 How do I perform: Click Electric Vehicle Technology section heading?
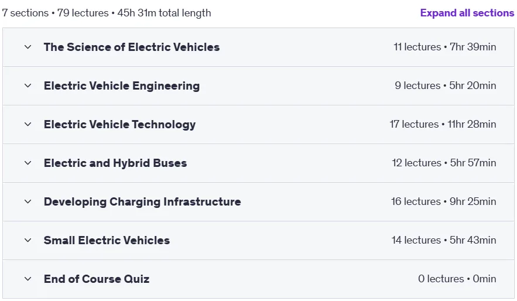point(119,124)
